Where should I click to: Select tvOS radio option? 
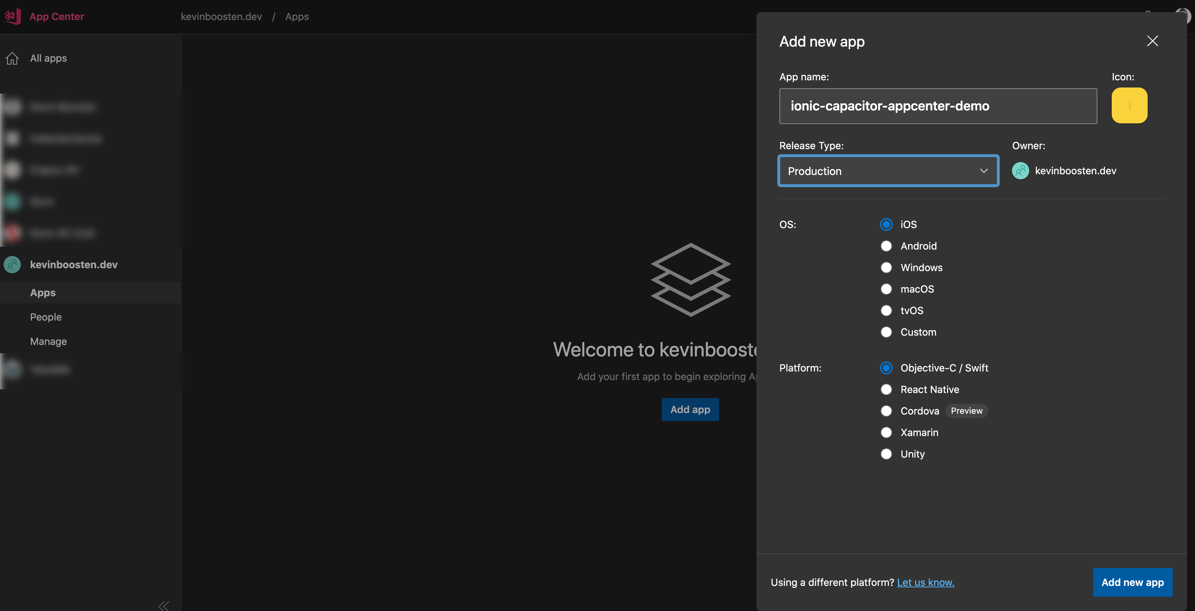pos(886,311)
